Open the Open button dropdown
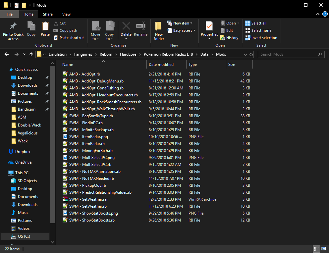 tap(238, 23)
